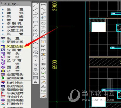
Task: Collapse the 风管 menu group
Action: point(15,34)
